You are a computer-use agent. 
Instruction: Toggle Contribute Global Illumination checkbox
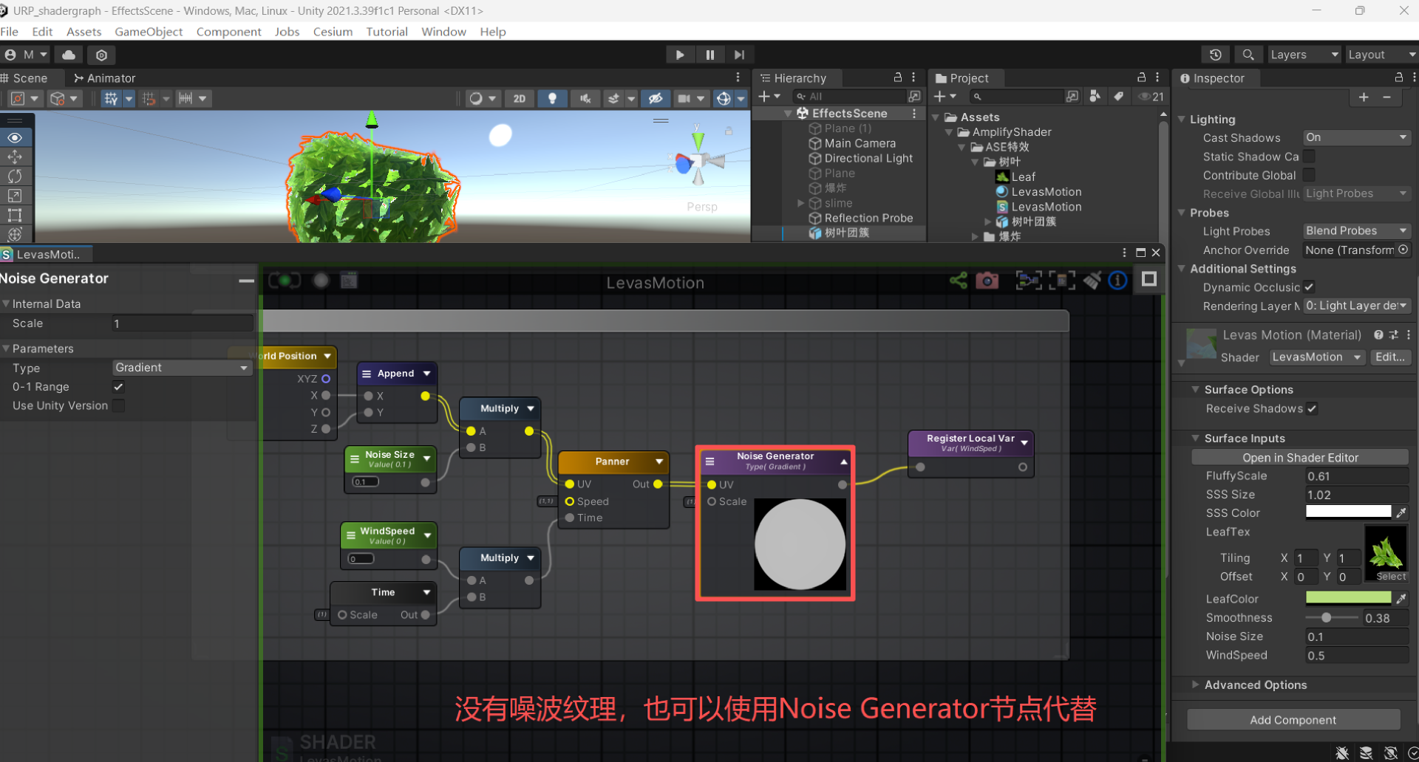click(x=1309, y=174)
